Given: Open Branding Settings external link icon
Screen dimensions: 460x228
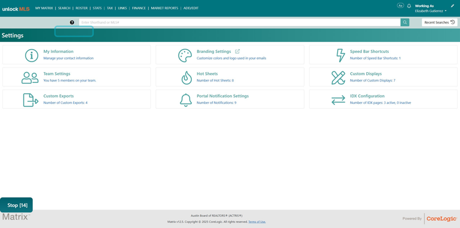Looking at the screenshot, I should (237, 51).
